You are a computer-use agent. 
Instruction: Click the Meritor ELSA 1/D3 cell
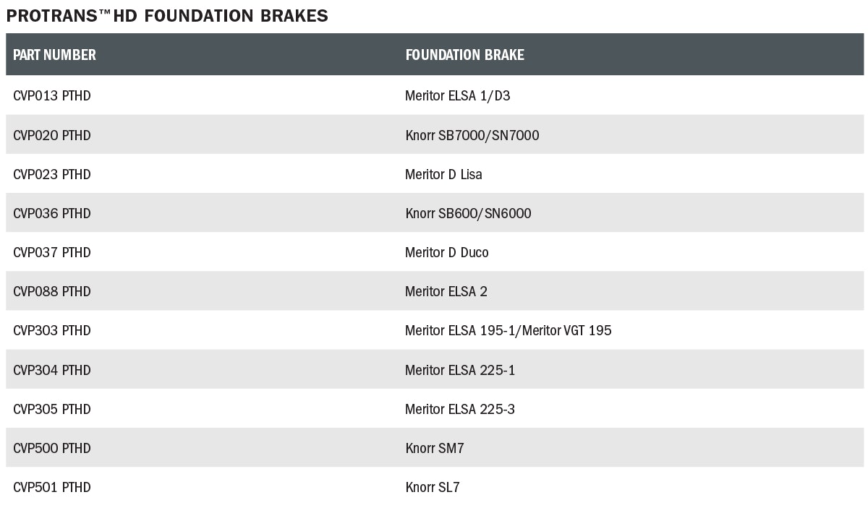(x=457, y=96)
